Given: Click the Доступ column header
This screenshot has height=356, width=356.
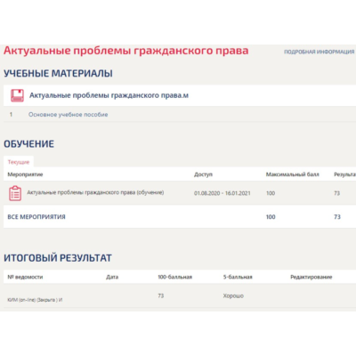Looking at the screenshot, I should point(203,174).
